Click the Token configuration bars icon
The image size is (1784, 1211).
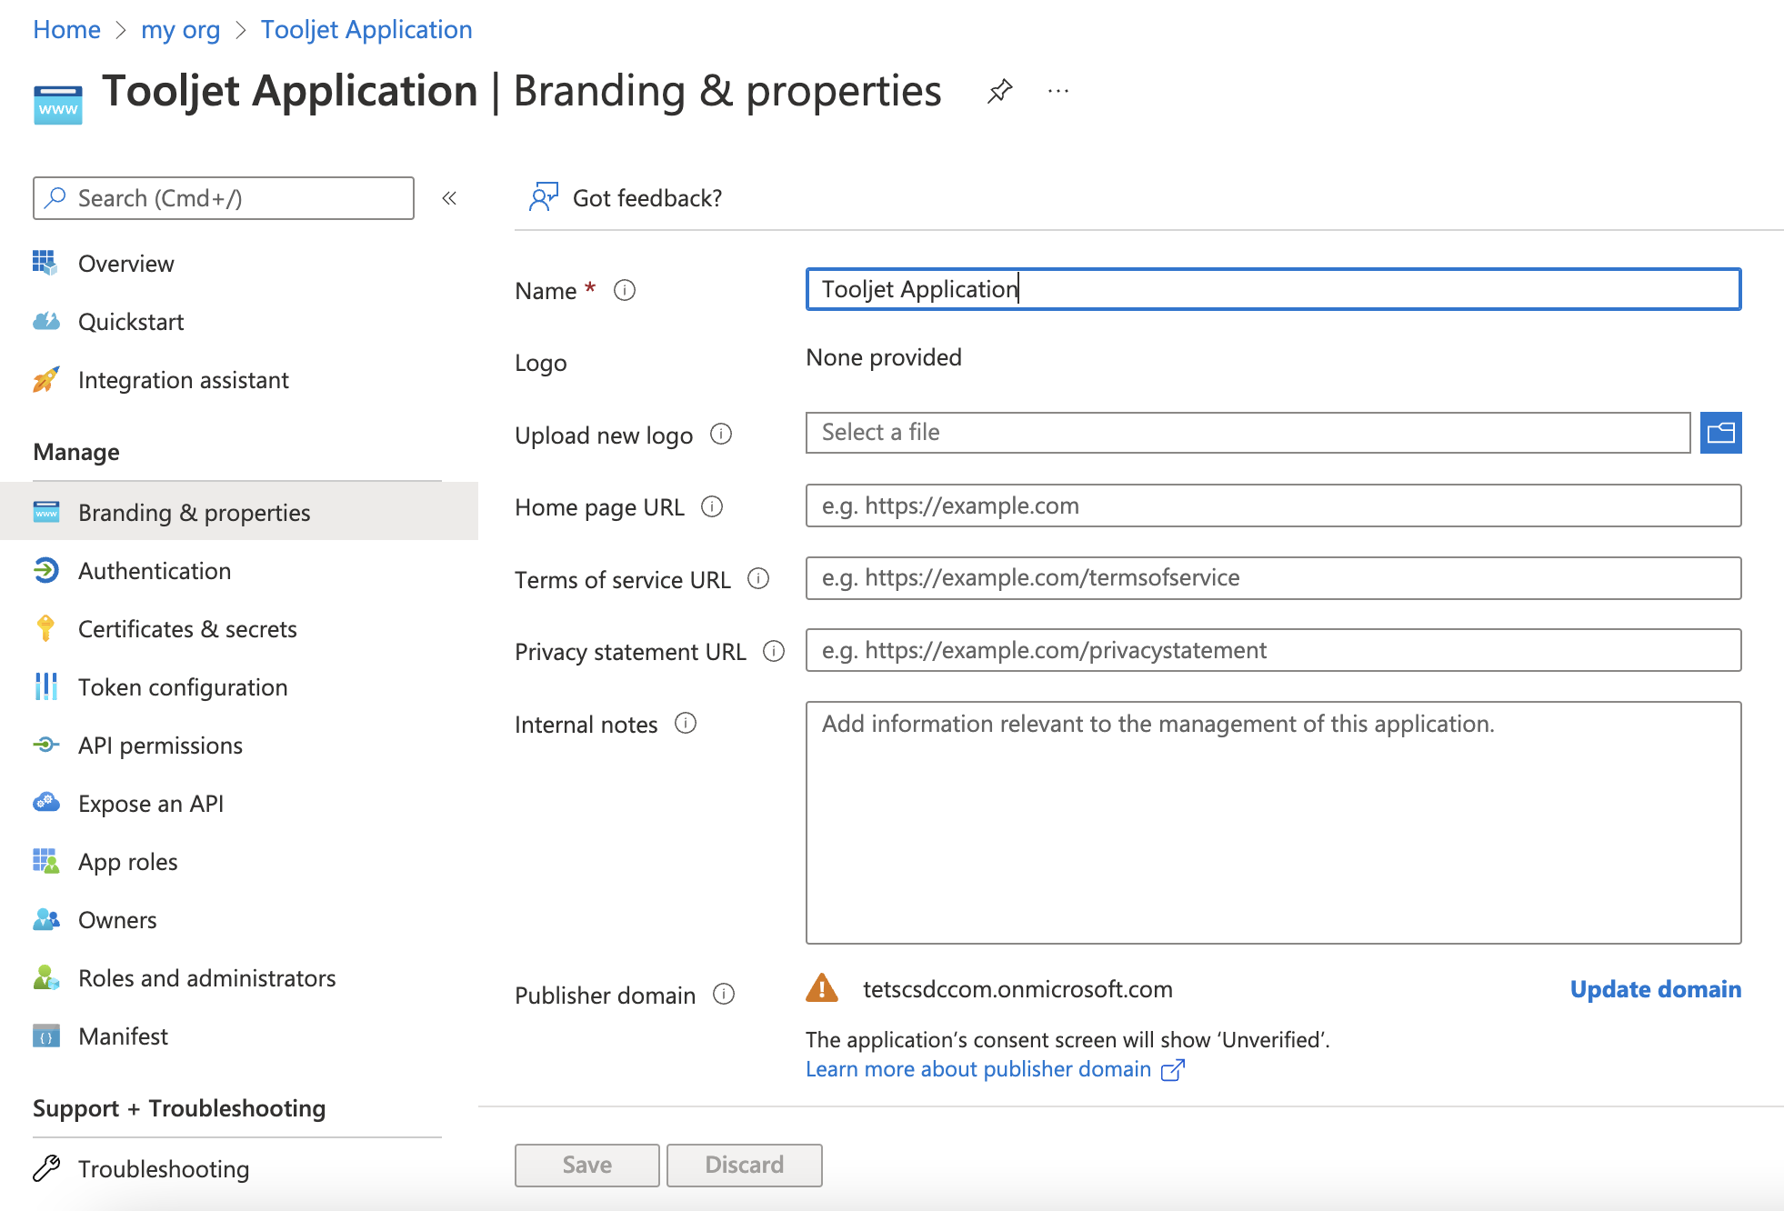45,686
